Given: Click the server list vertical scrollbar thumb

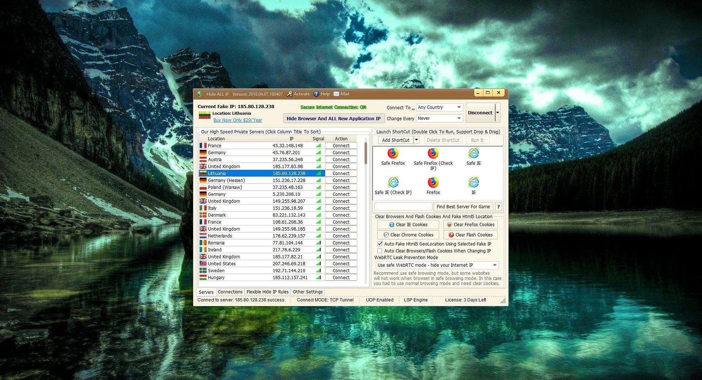Looking at the screenshot, I should pos(366,153).
